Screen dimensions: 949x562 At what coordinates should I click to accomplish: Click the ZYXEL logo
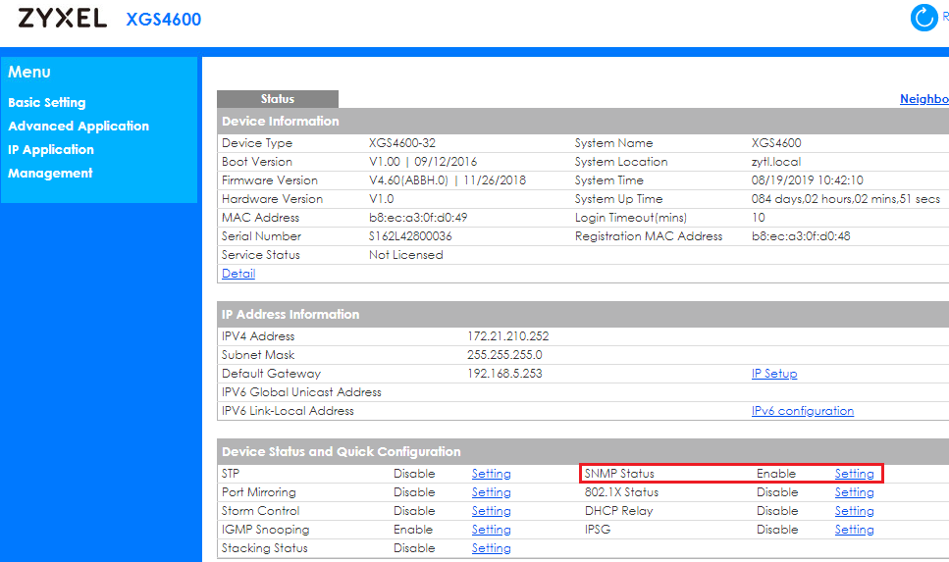[63, 19]
